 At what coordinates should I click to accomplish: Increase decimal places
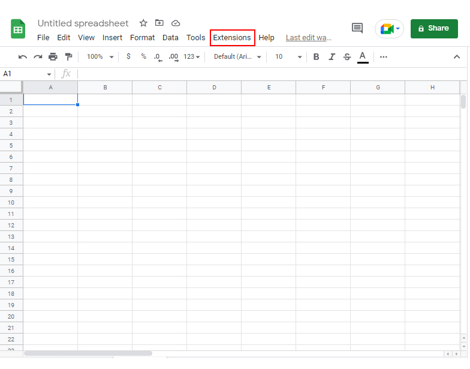174,57
